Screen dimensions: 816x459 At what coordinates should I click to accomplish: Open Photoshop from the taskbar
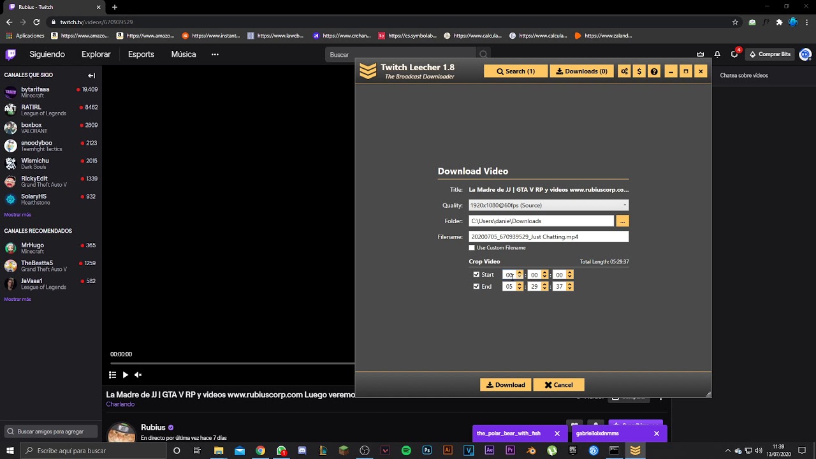click(x=427, y=450)
